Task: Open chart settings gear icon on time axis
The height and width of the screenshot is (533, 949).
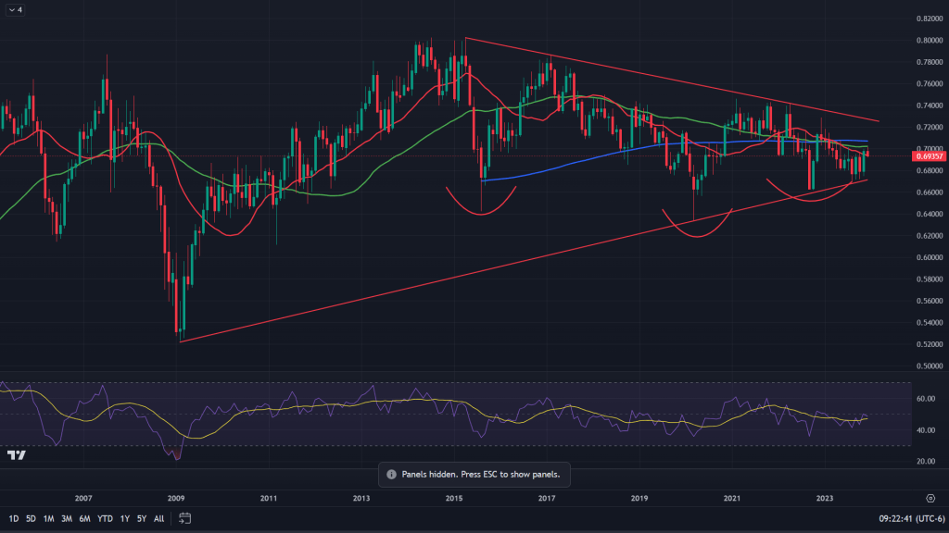Action: (930, 497)
